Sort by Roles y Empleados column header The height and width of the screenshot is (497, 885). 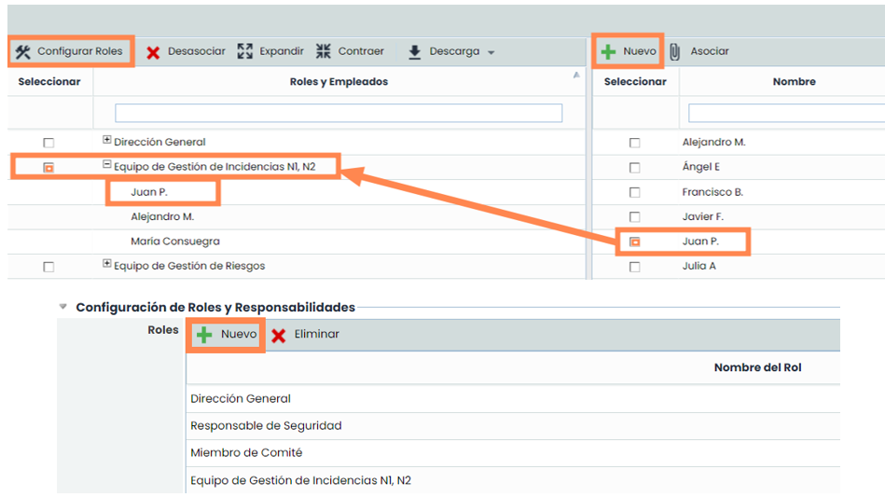339,82
